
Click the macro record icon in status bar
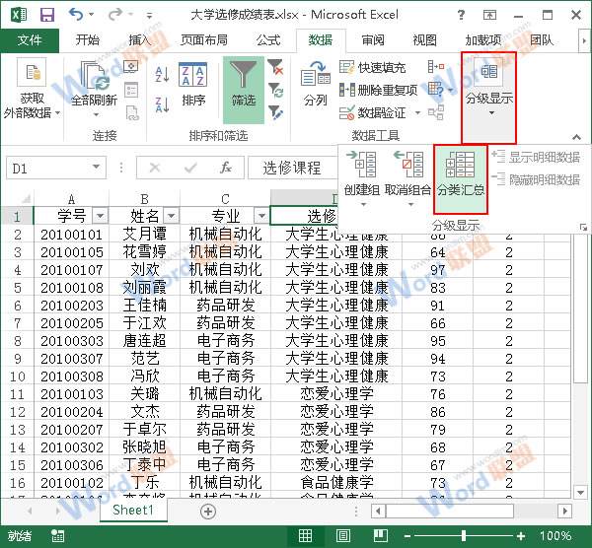[57, 535]
